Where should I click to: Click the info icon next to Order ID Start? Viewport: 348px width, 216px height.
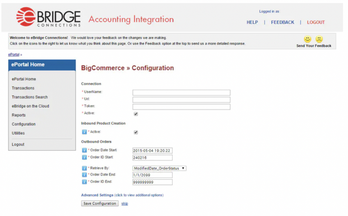pyautogui.click(x=84, y=157)
